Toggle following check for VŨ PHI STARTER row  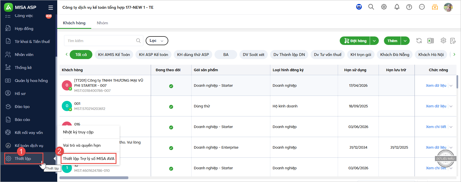coord(171,86)
